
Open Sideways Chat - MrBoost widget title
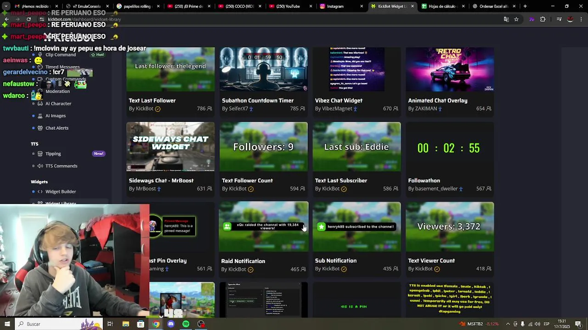(x=161, y=181)
